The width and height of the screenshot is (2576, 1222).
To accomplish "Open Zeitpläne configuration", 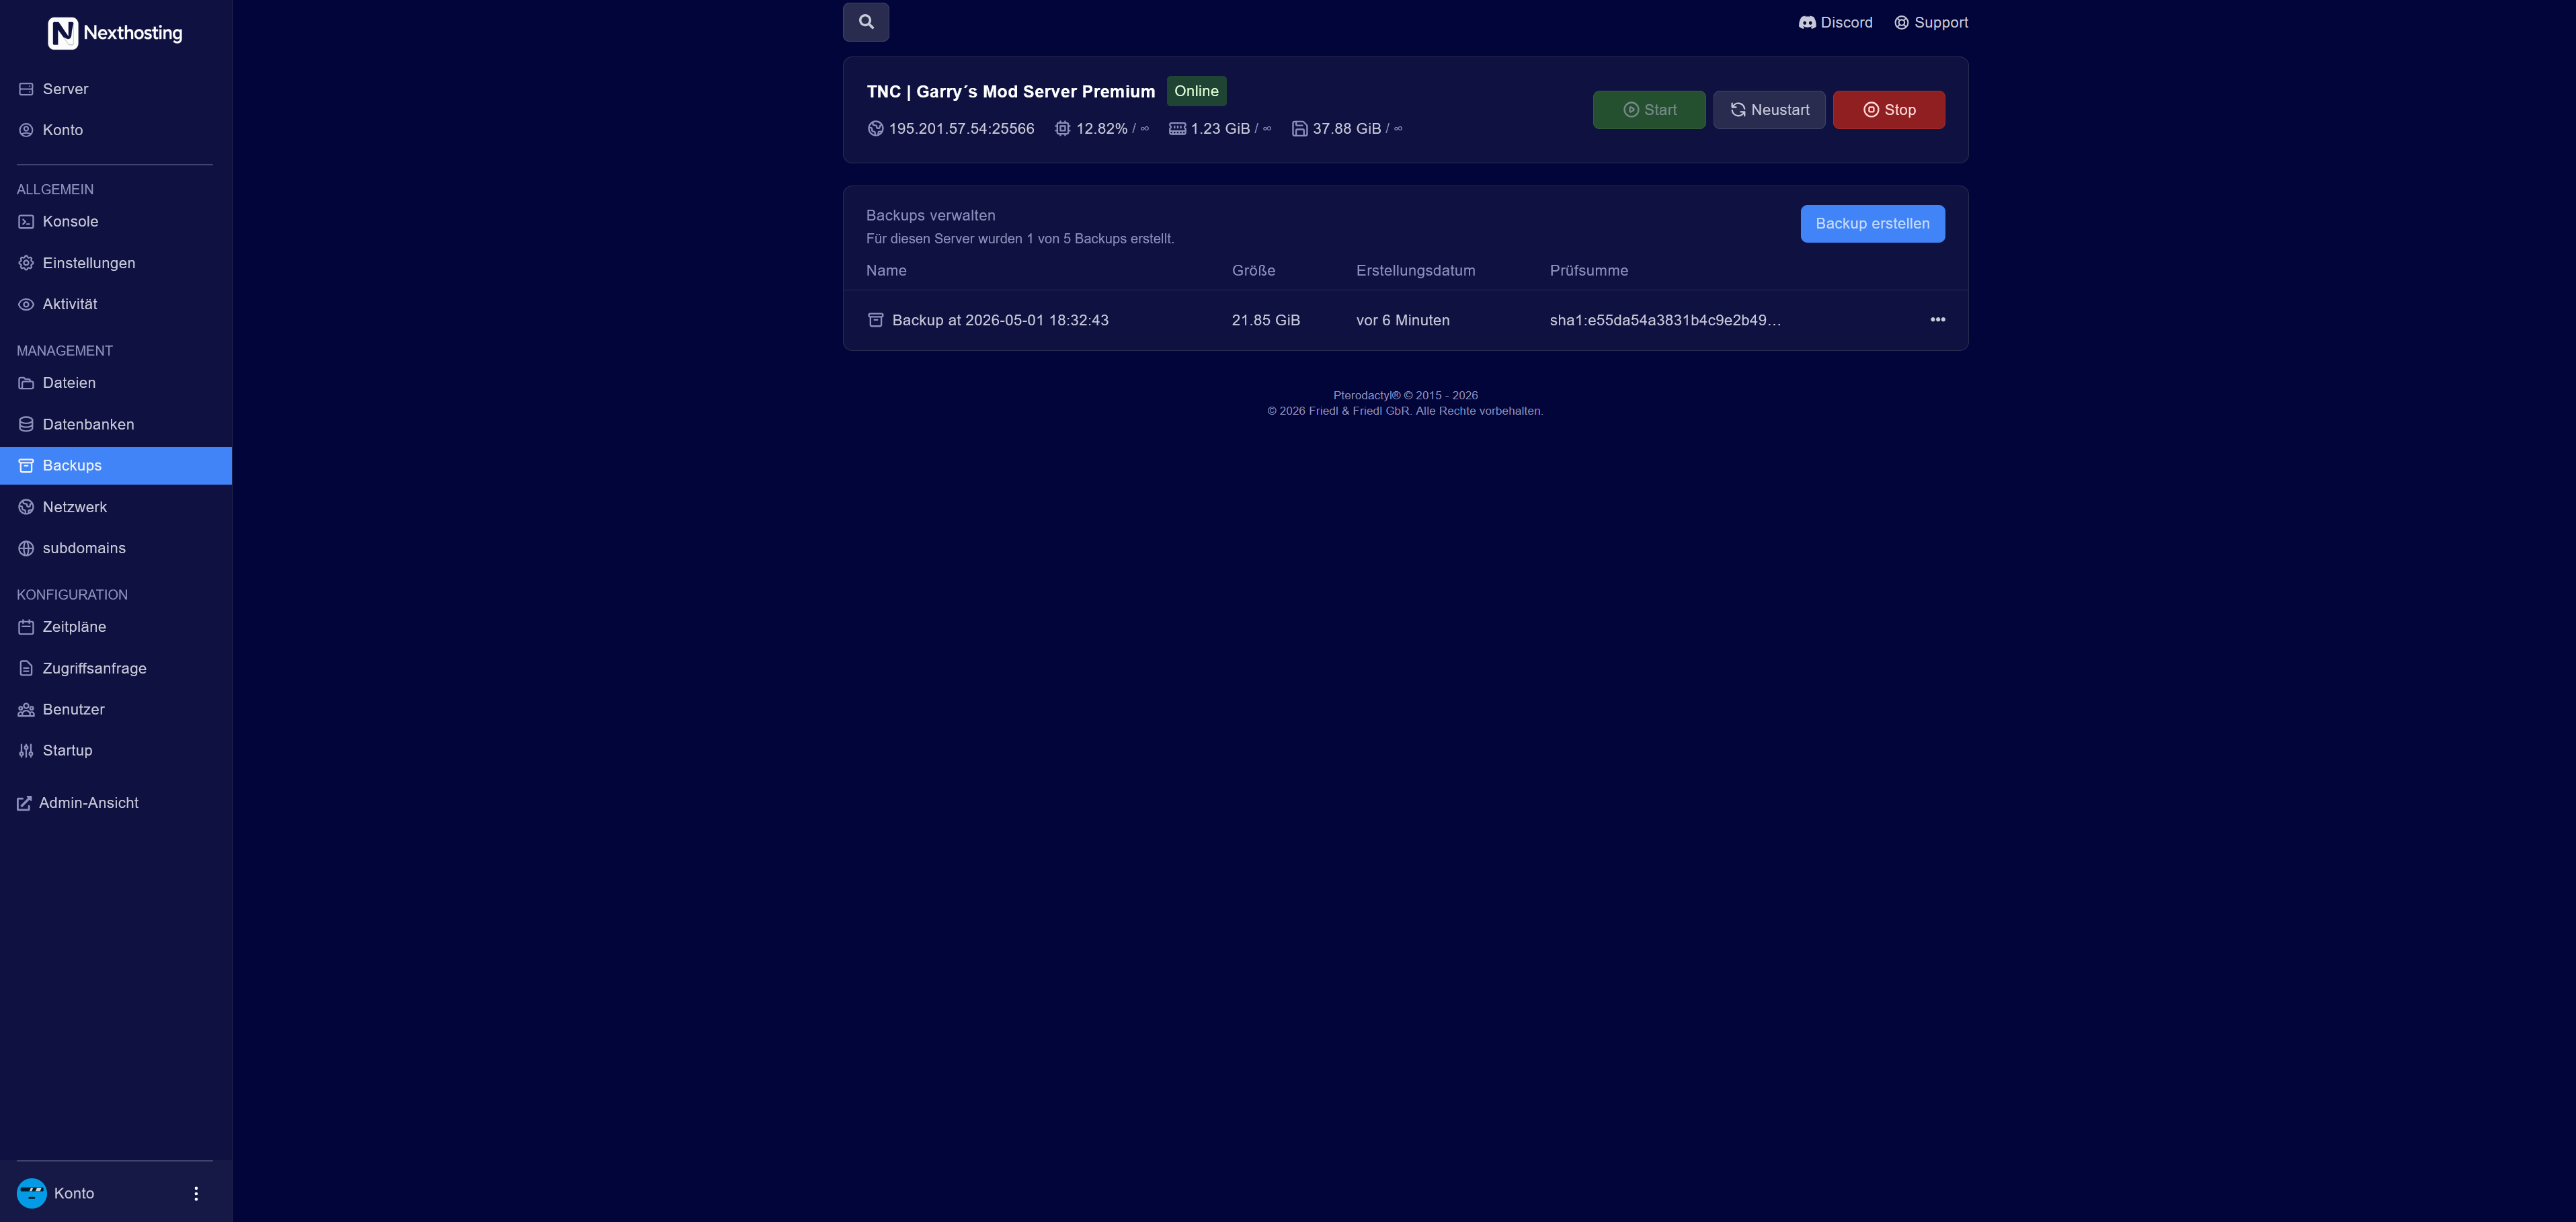I will pyautogui.click(x=116, y=627).
